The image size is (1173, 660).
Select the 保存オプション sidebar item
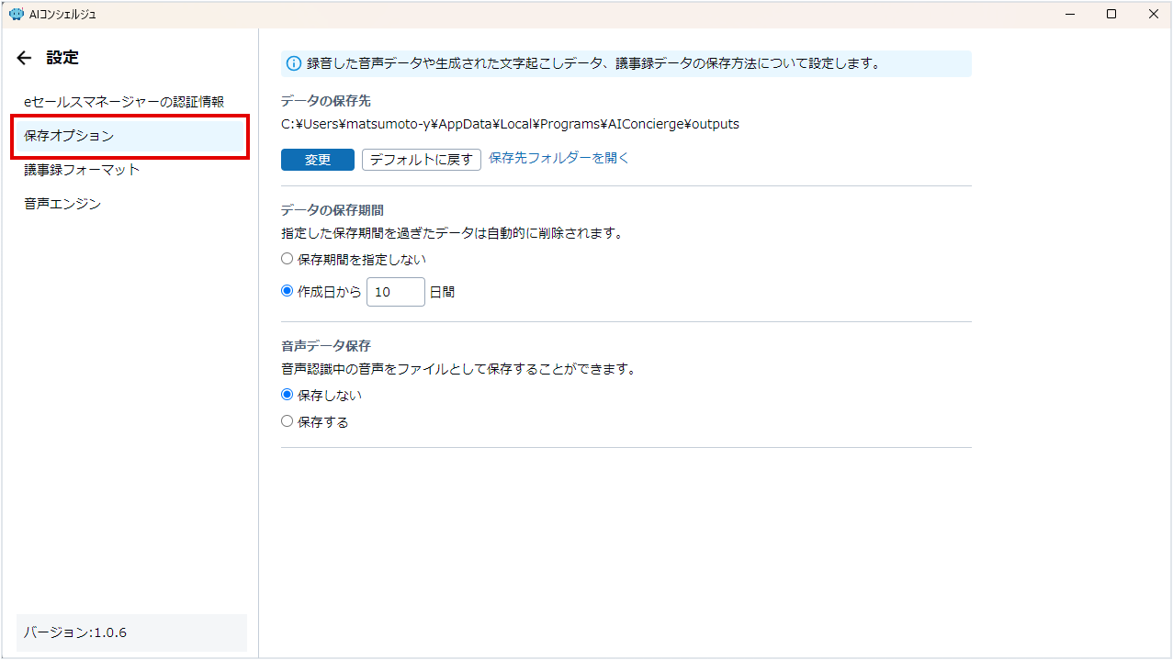coord(129,136)
